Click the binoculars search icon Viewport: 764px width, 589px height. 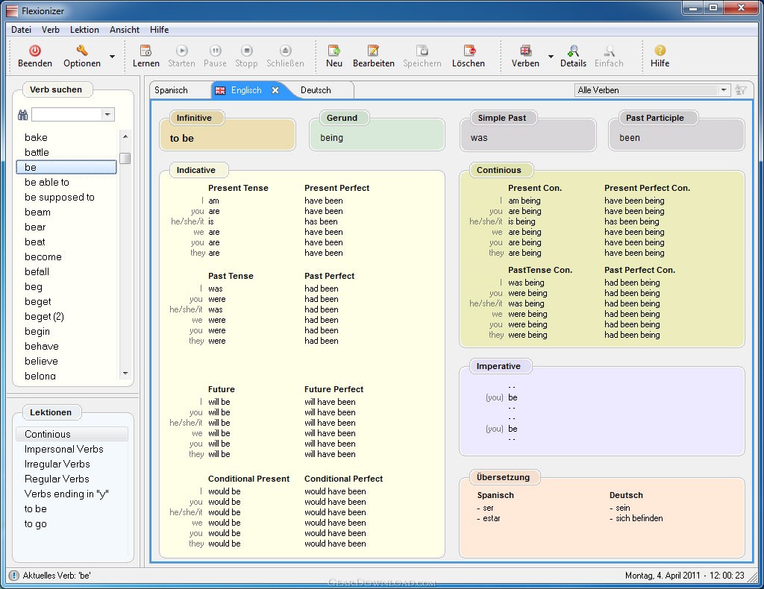coord(22,115)
